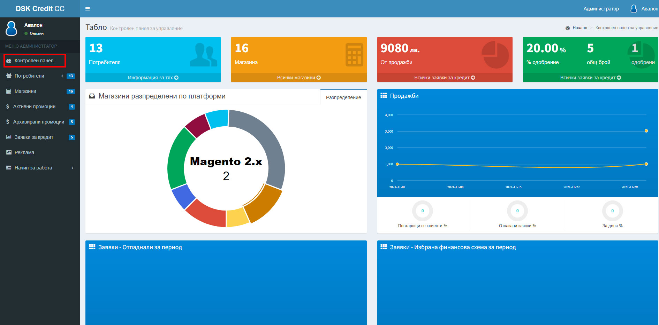Open Архивирани промоции menu item
This screenshot has height=325, width=659.
tap(40, 122)
